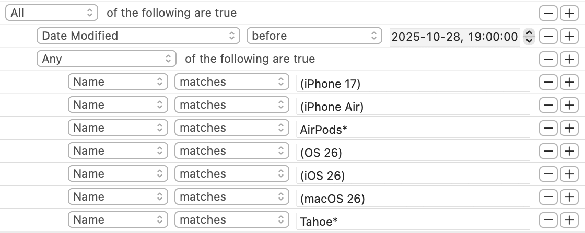Image resolution: width=585 pixels, height=233 pixels.
Task: Click the (iPhone 17) text field
Action: click(413, 83)
